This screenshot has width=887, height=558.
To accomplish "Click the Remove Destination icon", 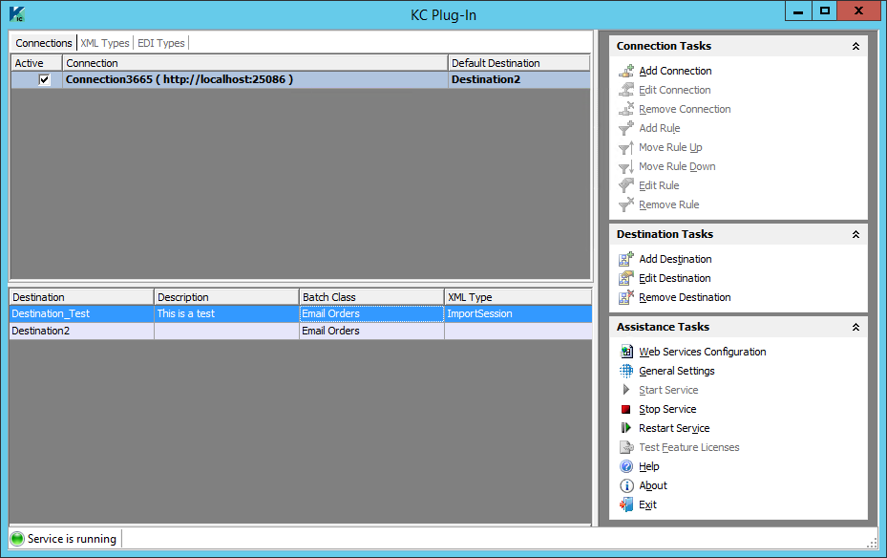I will coord(626,297).
